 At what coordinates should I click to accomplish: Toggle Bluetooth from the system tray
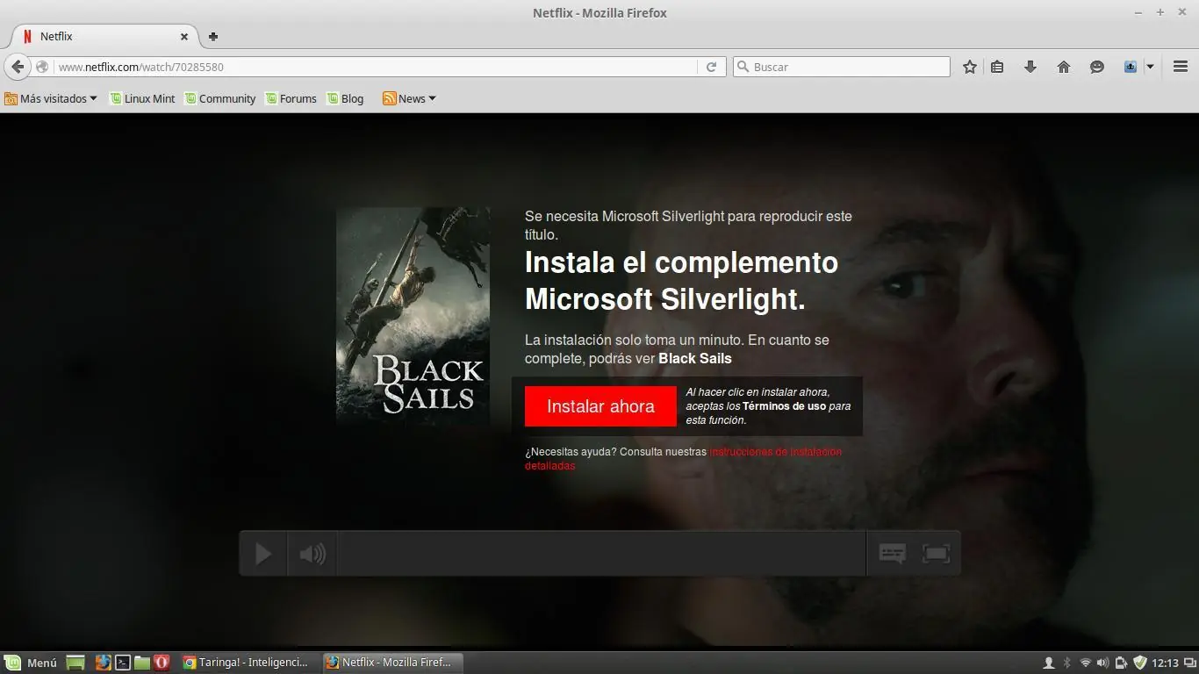click(1067, 663)
